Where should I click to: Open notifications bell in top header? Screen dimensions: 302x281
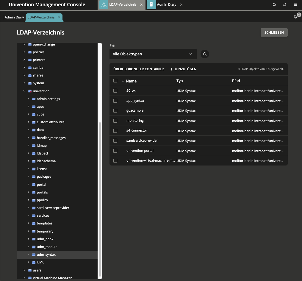(285, 5)
